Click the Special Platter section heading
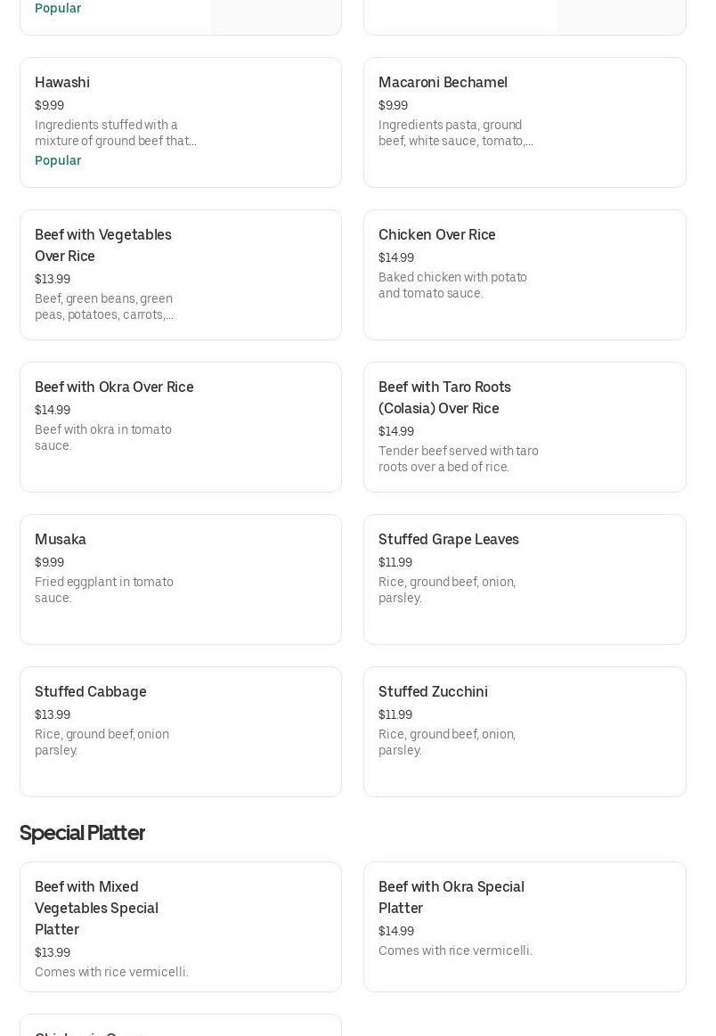This screenshot has width=716, height=1036. tap(82, 833)
